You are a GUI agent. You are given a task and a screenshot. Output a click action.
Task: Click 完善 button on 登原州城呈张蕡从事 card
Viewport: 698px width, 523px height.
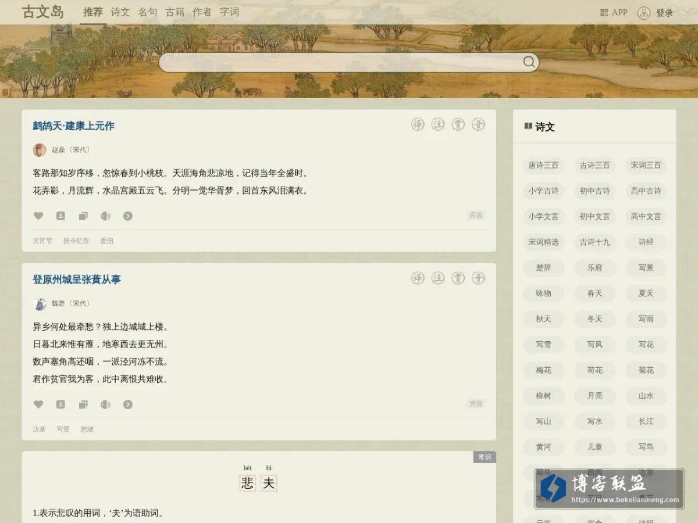click(x=476, y=403)
